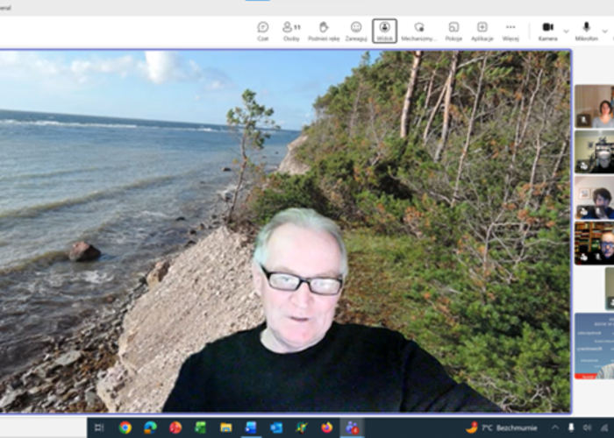The image size is (614, 438).
Task: Toggle the Mikrofon microphone mute
Action: click(586, 31)
